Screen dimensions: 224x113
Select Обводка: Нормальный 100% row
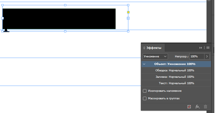(176, 70)
